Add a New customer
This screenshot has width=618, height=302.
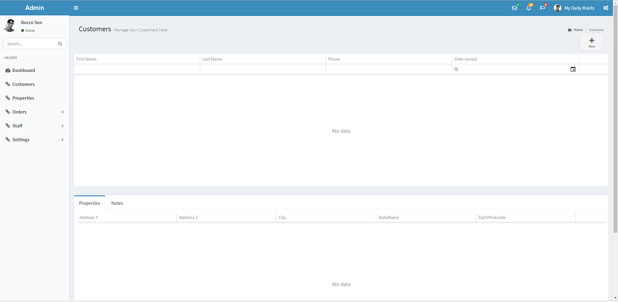592,42
